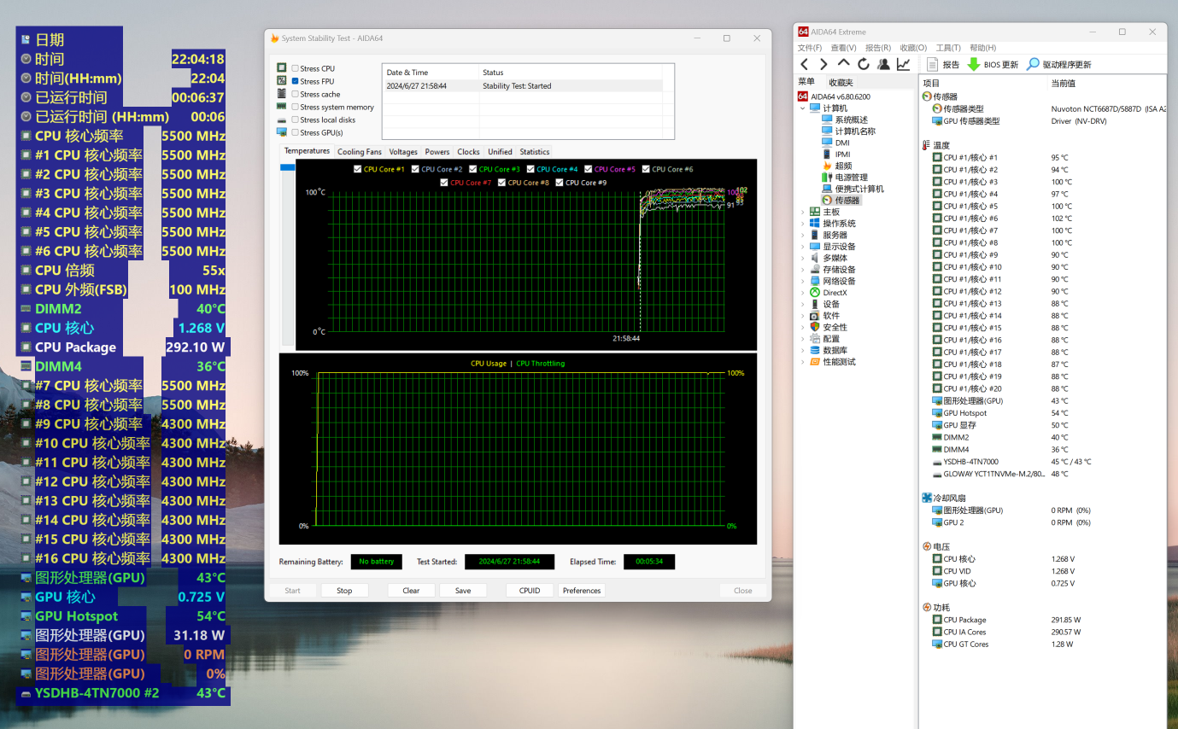Open the 查看(V) menu
Image resolution: width=1178 pixels, height=729 pixels.
pyautogui.click(x=844, y=48)
